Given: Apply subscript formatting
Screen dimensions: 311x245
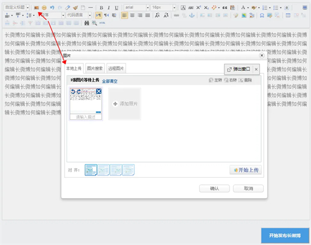Looking at the screenshot, I should 206,7.
